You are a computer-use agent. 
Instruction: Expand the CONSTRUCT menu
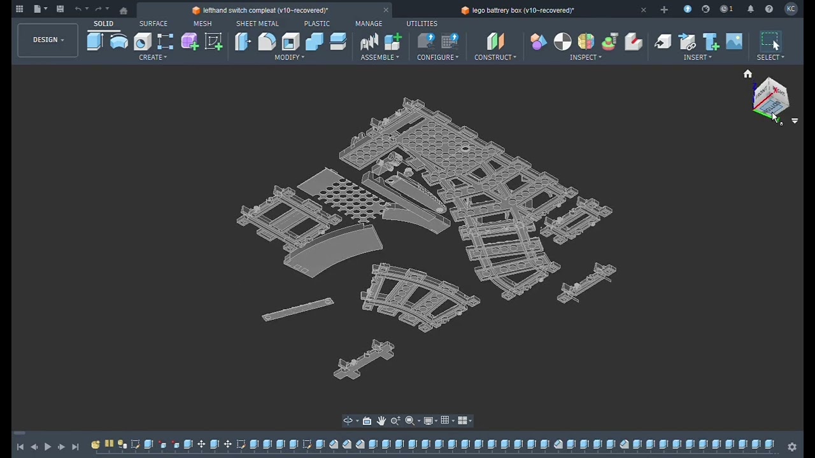tap(495, 57)
